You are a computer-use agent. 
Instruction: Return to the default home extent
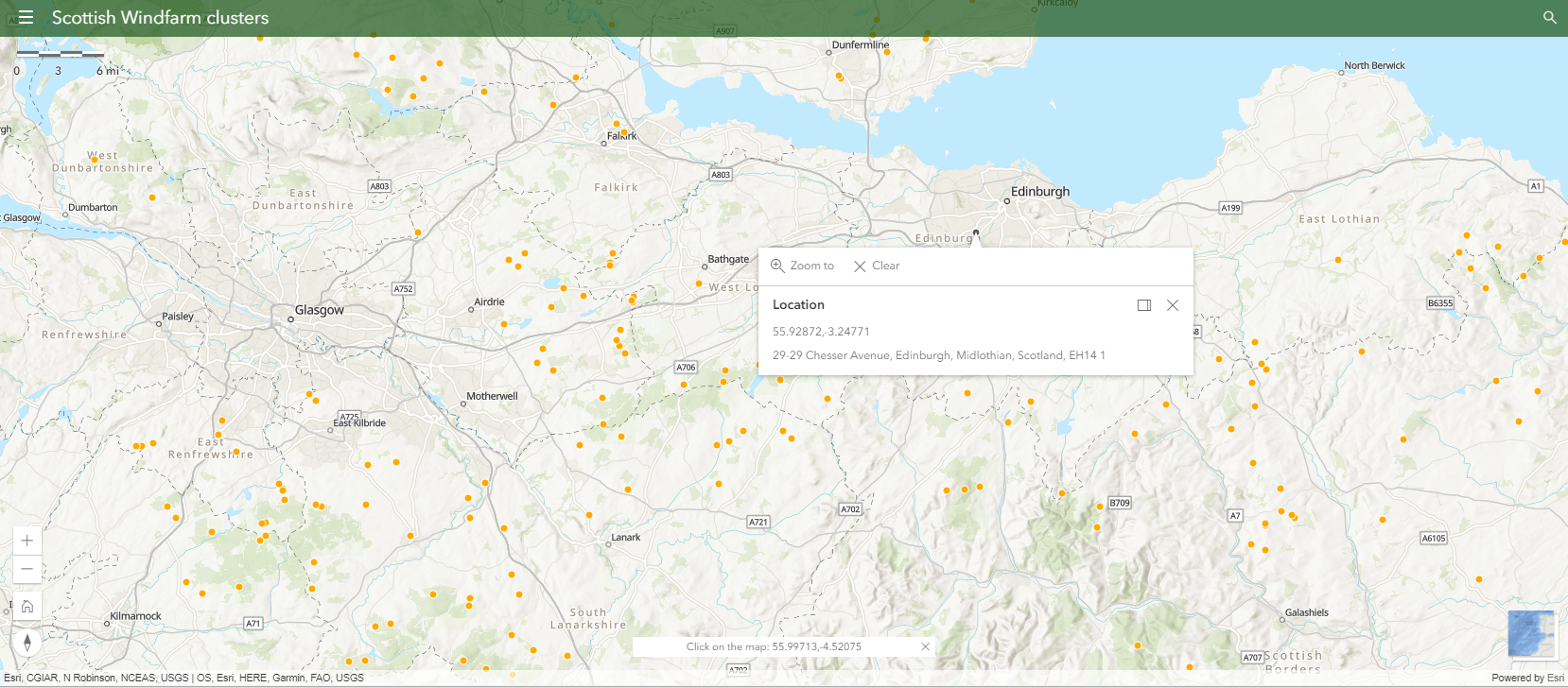tap(27, 607)
